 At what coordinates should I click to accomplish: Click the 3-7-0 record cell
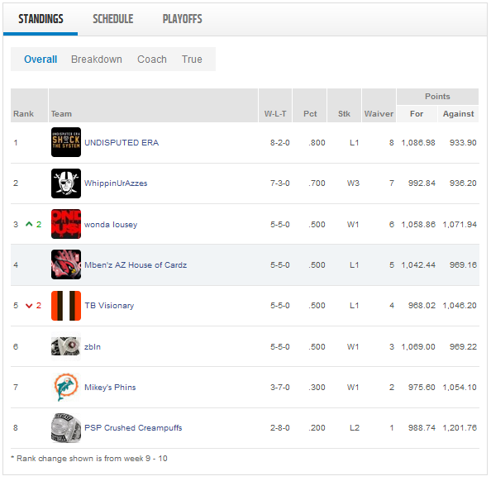280,388
